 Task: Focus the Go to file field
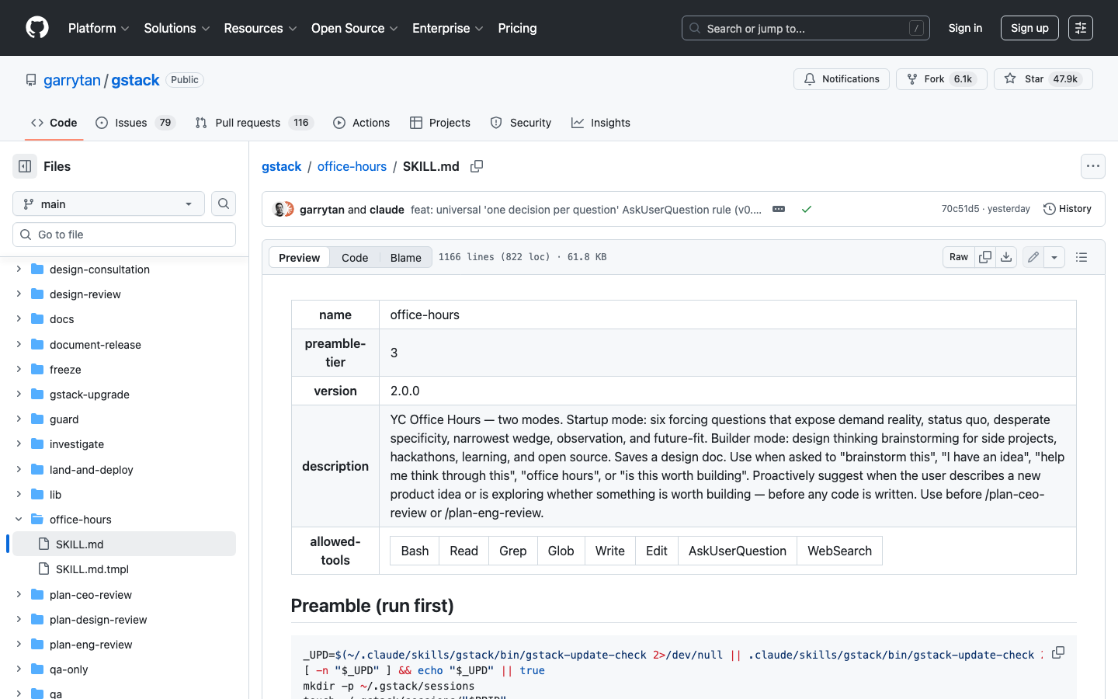(x=124, y=235)
